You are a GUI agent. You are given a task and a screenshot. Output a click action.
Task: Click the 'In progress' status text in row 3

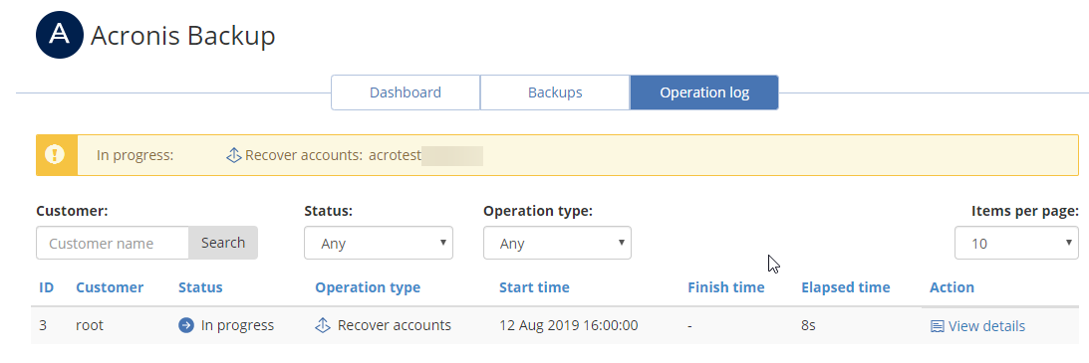pyautogui.click(x=237, y=325)
